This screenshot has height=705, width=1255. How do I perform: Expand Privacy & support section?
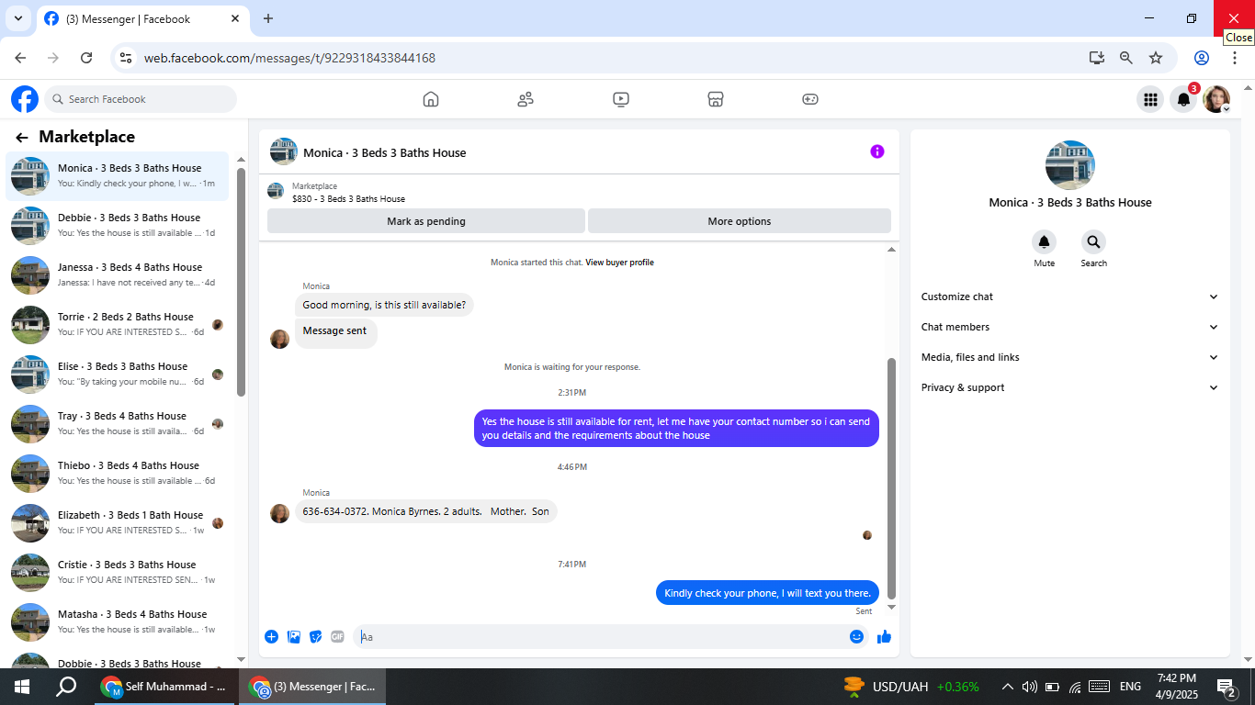click(x=1069, y=387)
